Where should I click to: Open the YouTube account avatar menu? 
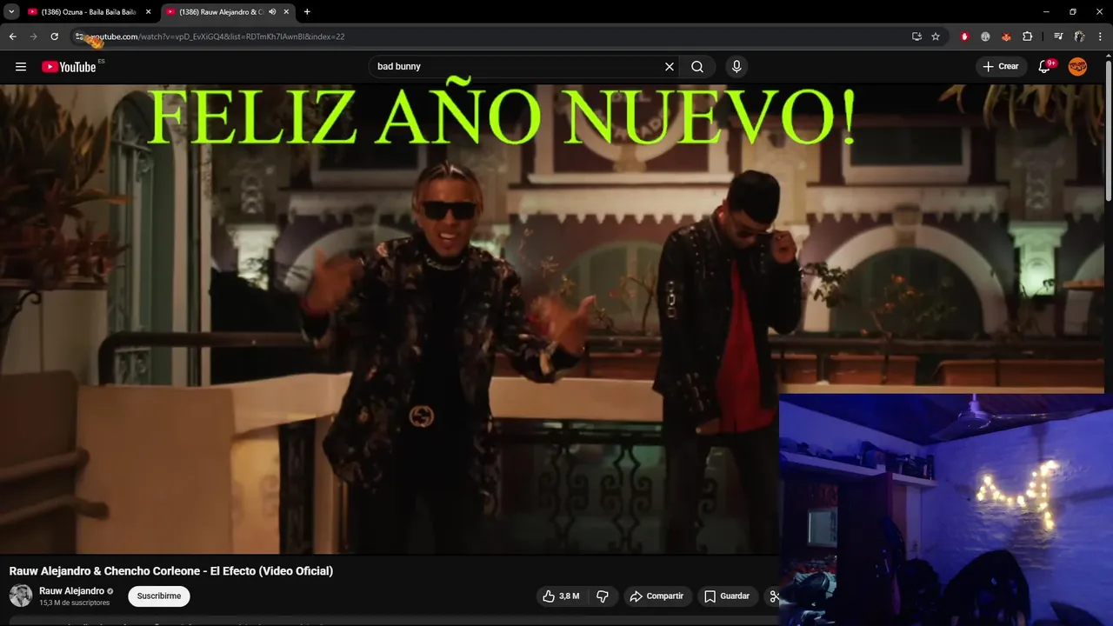(x=1077, y=67)
